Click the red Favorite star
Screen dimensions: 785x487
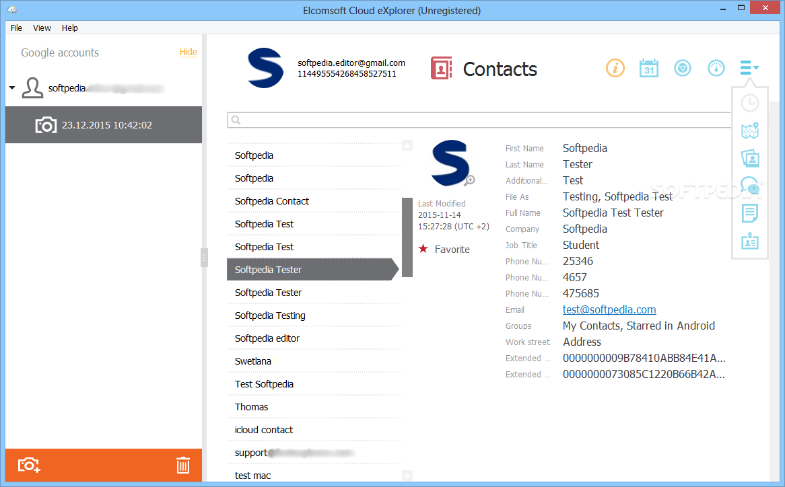click(423, 248)
